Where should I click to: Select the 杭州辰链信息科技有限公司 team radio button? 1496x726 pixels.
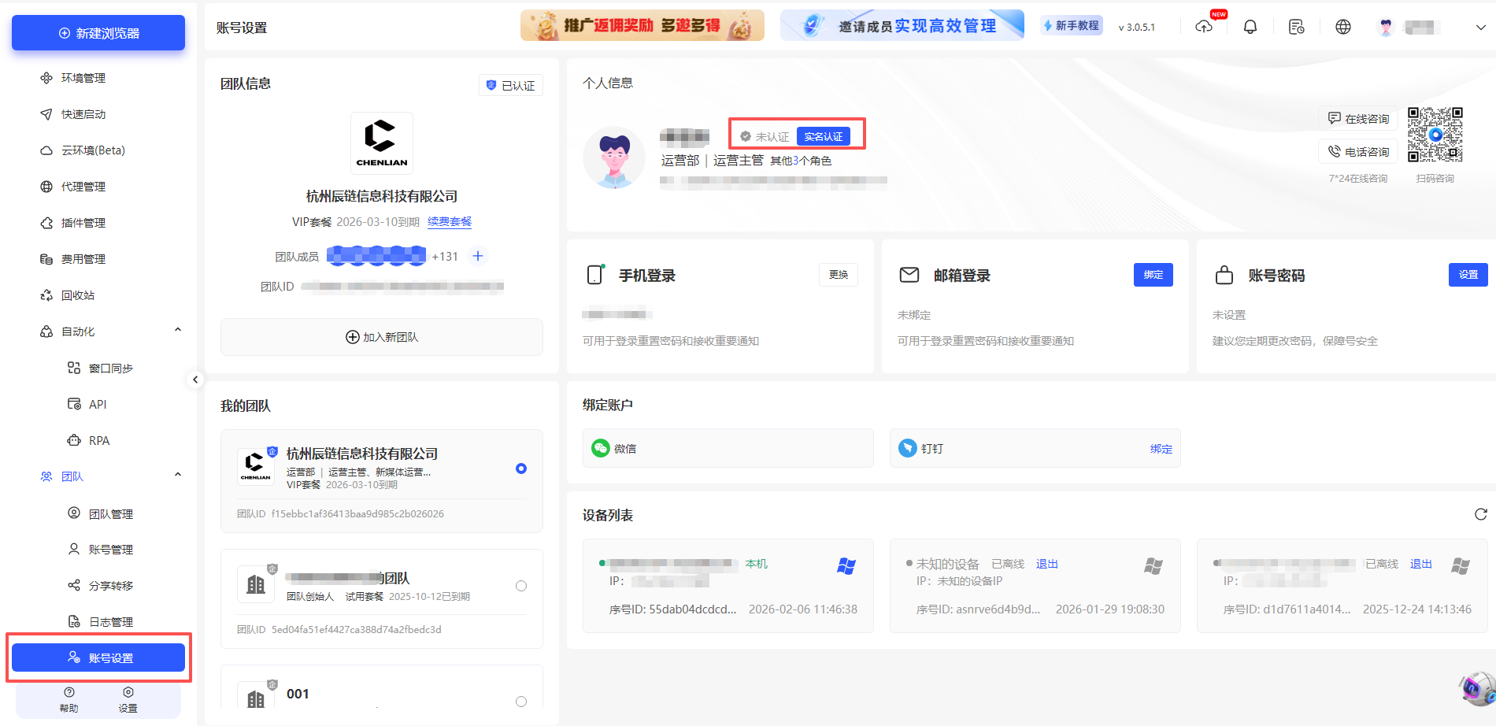tap(520, 468)
